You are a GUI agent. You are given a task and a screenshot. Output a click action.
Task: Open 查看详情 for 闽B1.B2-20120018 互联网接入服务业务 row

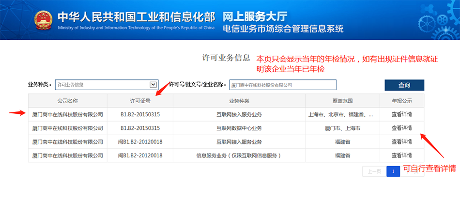pos(401,142)
